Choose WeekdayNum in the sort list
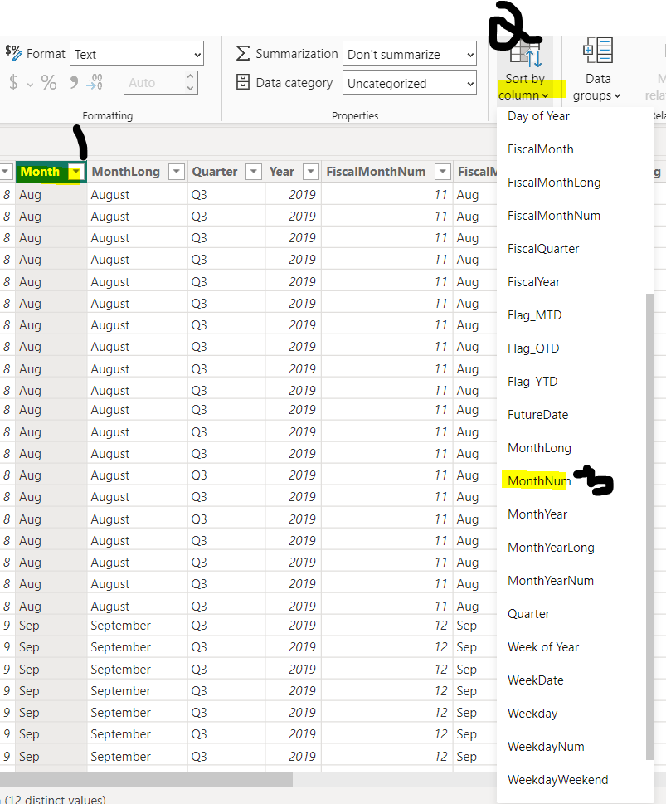This screenshot has height=804, width=666. (x=546, y=747)
